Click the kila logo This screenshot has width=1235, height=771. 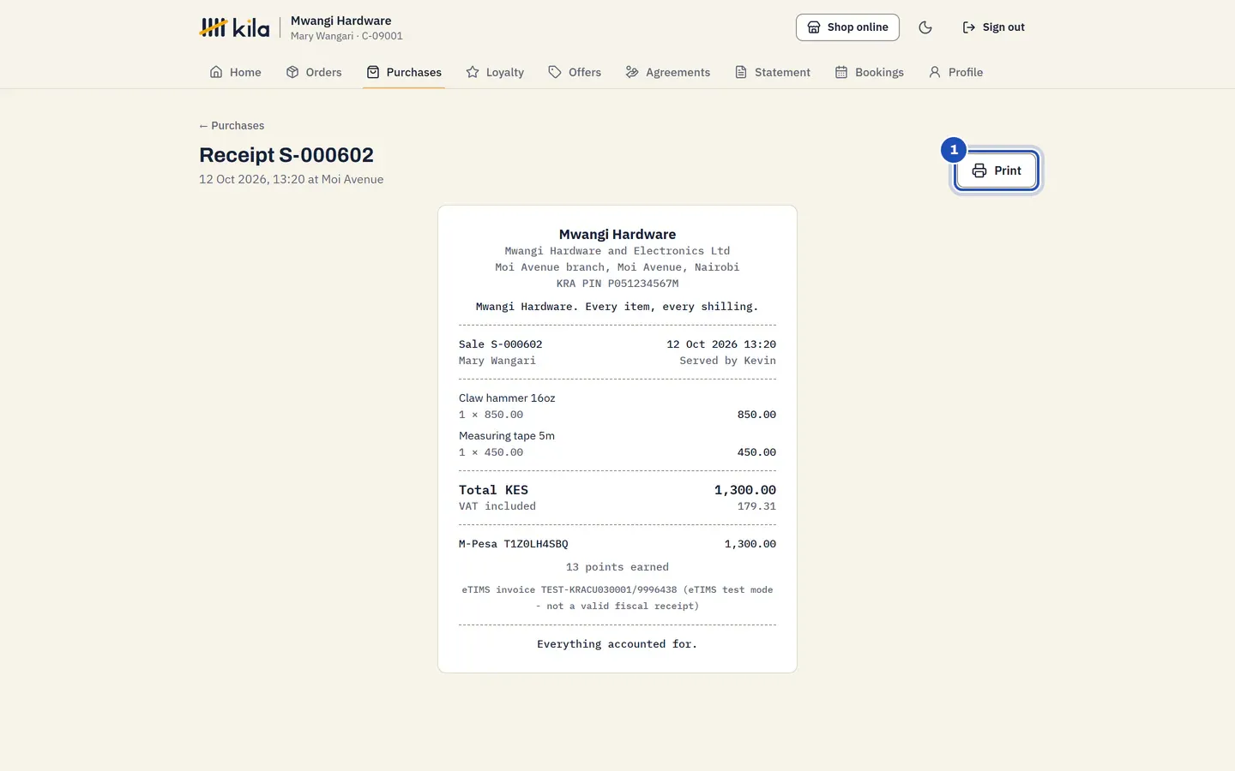click(x=234, y=27)
